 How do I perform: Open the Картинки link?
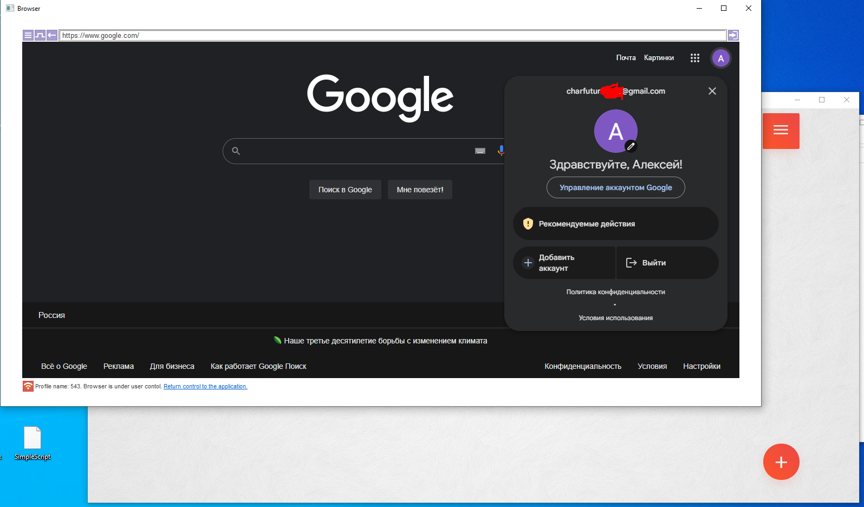pyautogui.click(x=659, y=58)
